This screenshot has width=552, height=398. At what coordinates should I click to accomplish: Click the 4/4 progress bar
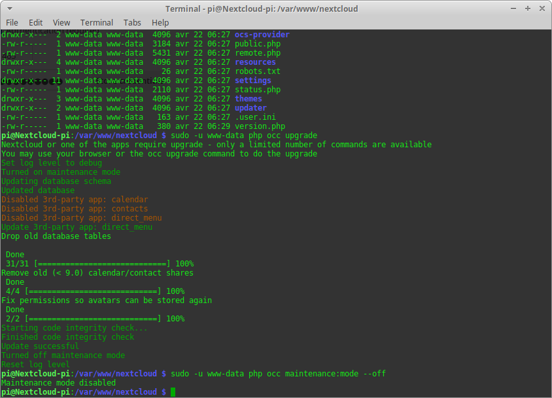[93, 291]
